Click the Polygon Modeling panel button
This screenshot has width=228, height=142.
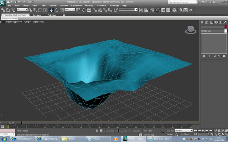(10, 18)
